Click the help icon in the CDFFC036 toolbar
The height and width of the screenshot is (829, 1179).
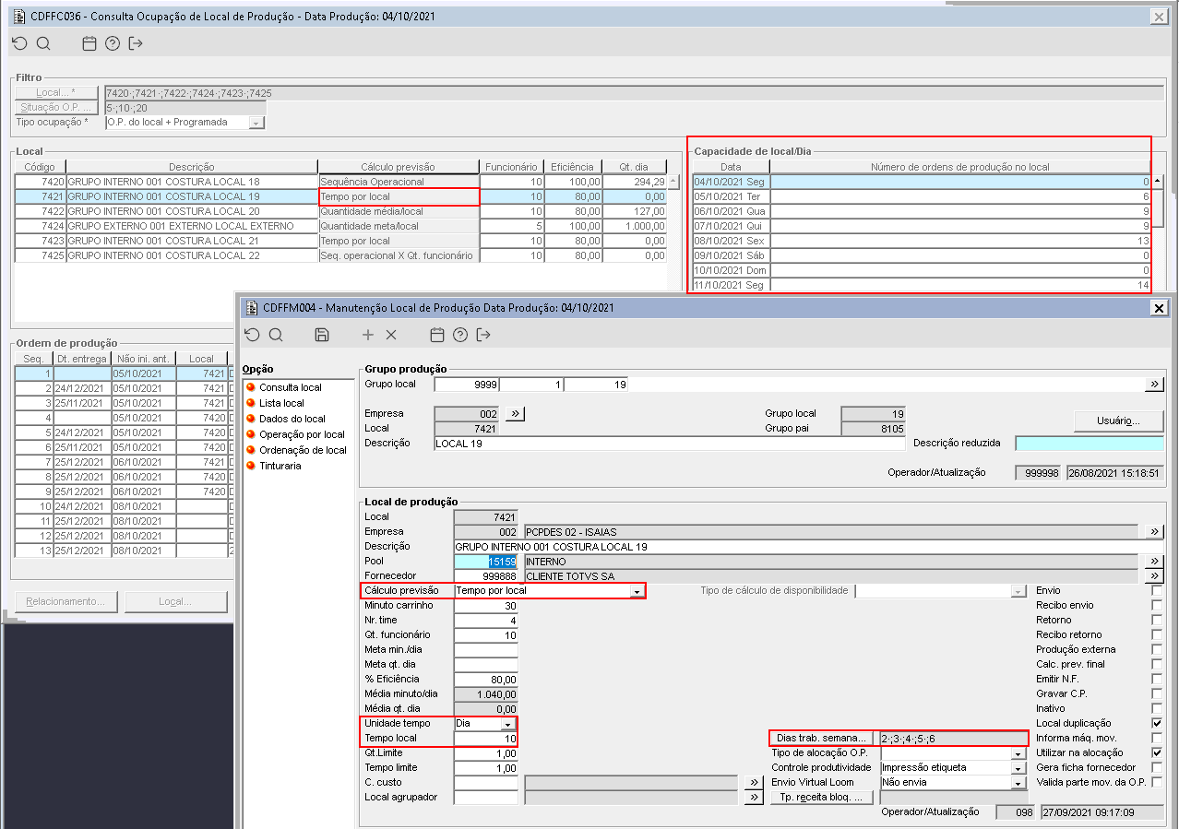point(113,43)
